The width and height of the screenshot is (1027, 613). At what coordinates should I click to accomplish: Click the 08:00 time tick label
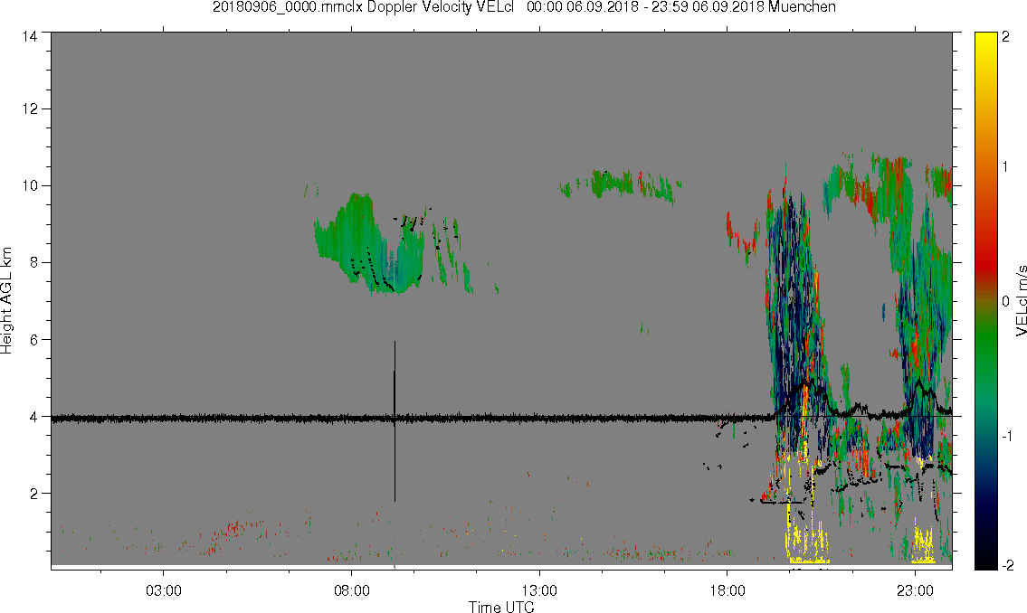pyautogui.click(x=352, y=590)
